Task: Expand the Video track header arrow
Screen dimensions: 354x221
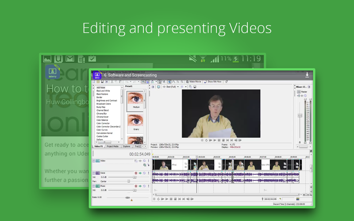Action: click(x=94, y=161)
